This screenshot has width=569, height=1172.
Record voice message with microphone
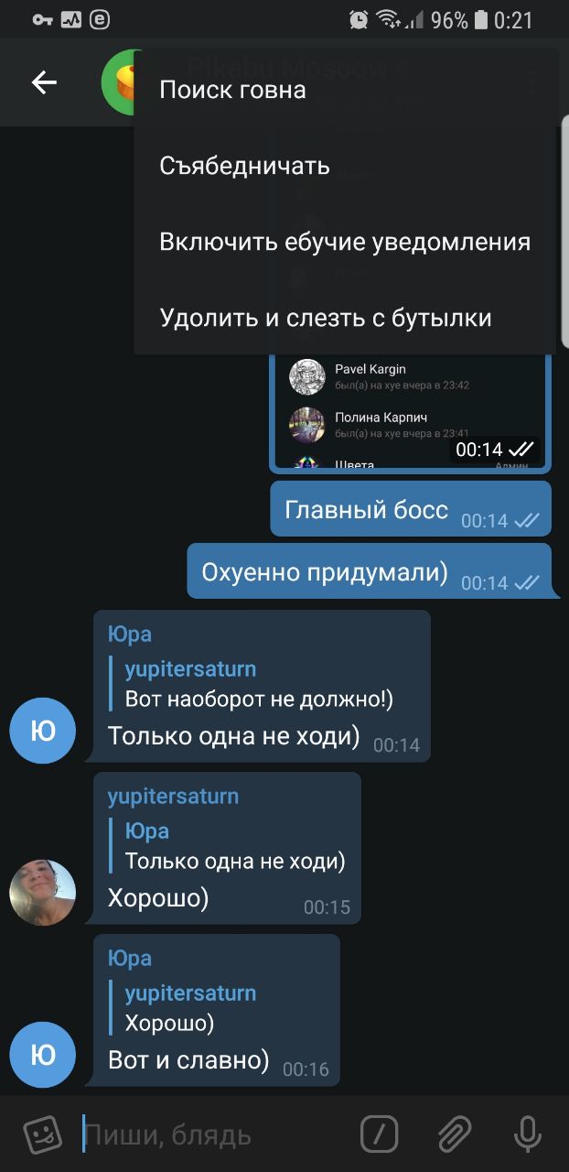pyautogui.click(x=528, y=1134)
